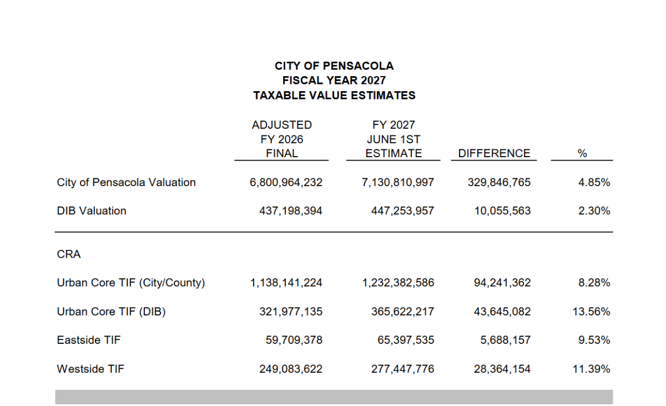Screen dimensions: 666x406
Task: Click the City of Pensacola Valuation row label
Action: [x=126, y=182]
